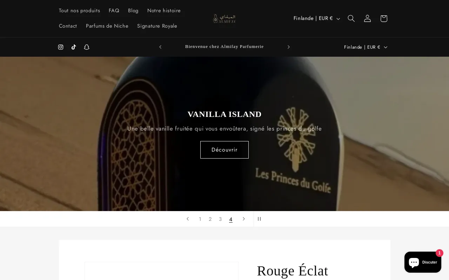Viewport: 449px width, 280px height.
Task: Expand header Finlande | EUR € selector
Action: tap(317, 19)
